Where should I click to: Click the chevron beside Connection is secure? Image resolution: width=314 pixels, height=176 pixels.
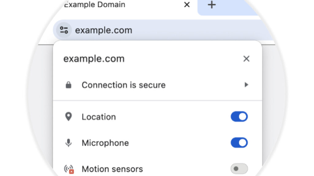(246, 85)
